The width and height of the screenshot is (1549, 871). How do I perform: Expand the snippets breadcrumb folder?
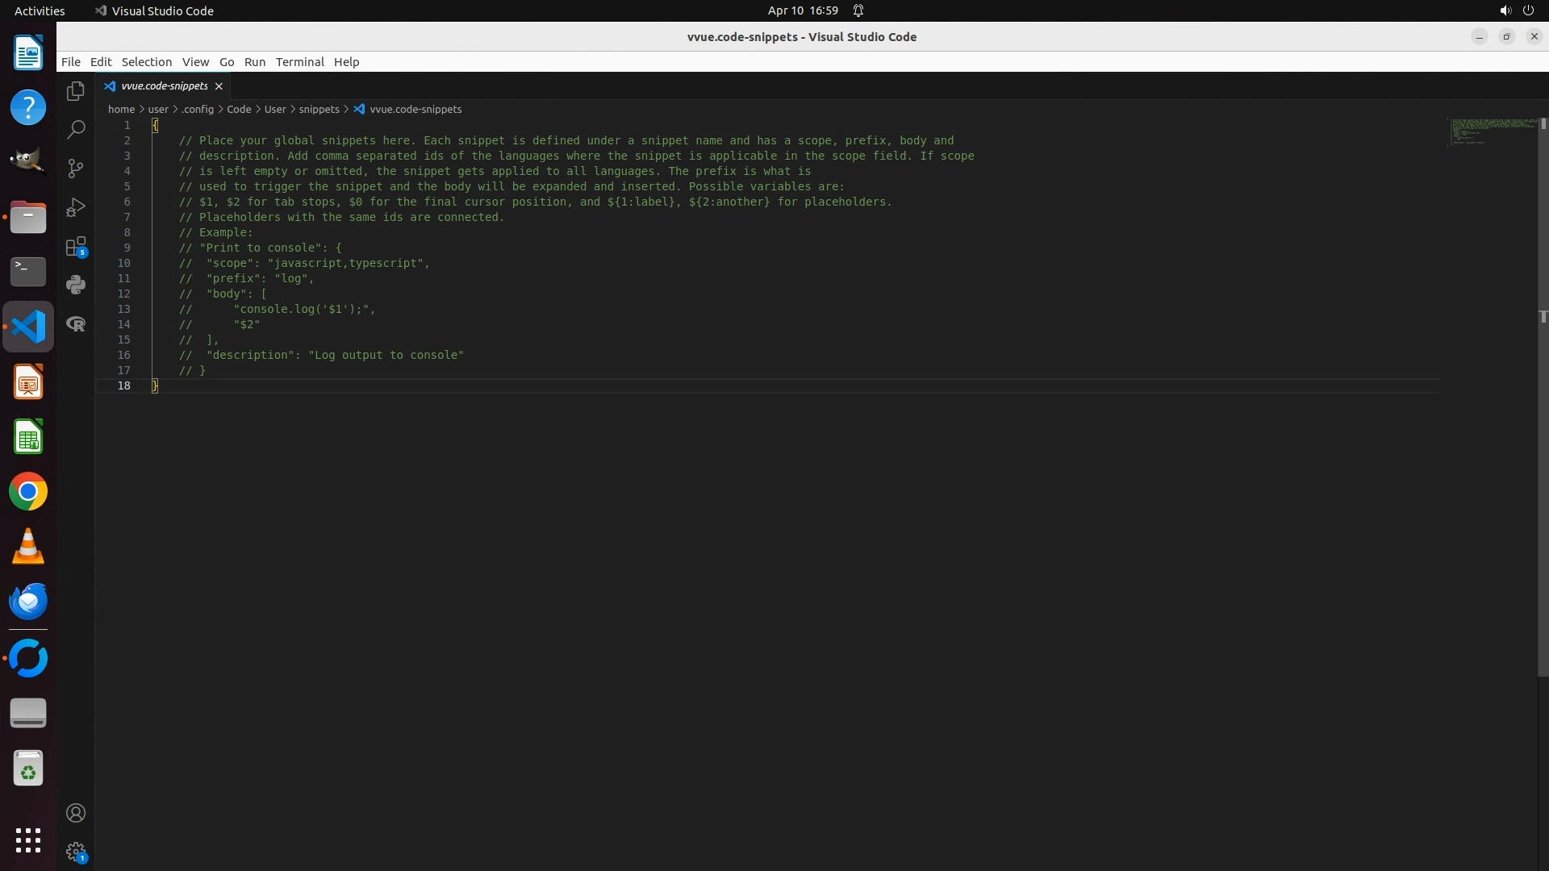(x=319, y=109)
